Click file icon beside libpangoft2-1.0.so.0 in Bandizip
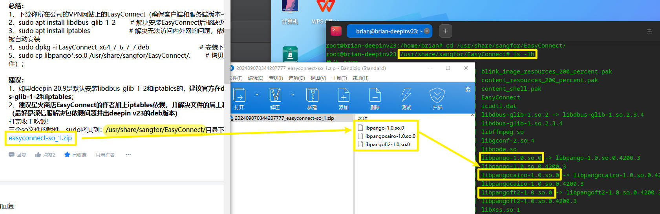 [360, 144]
